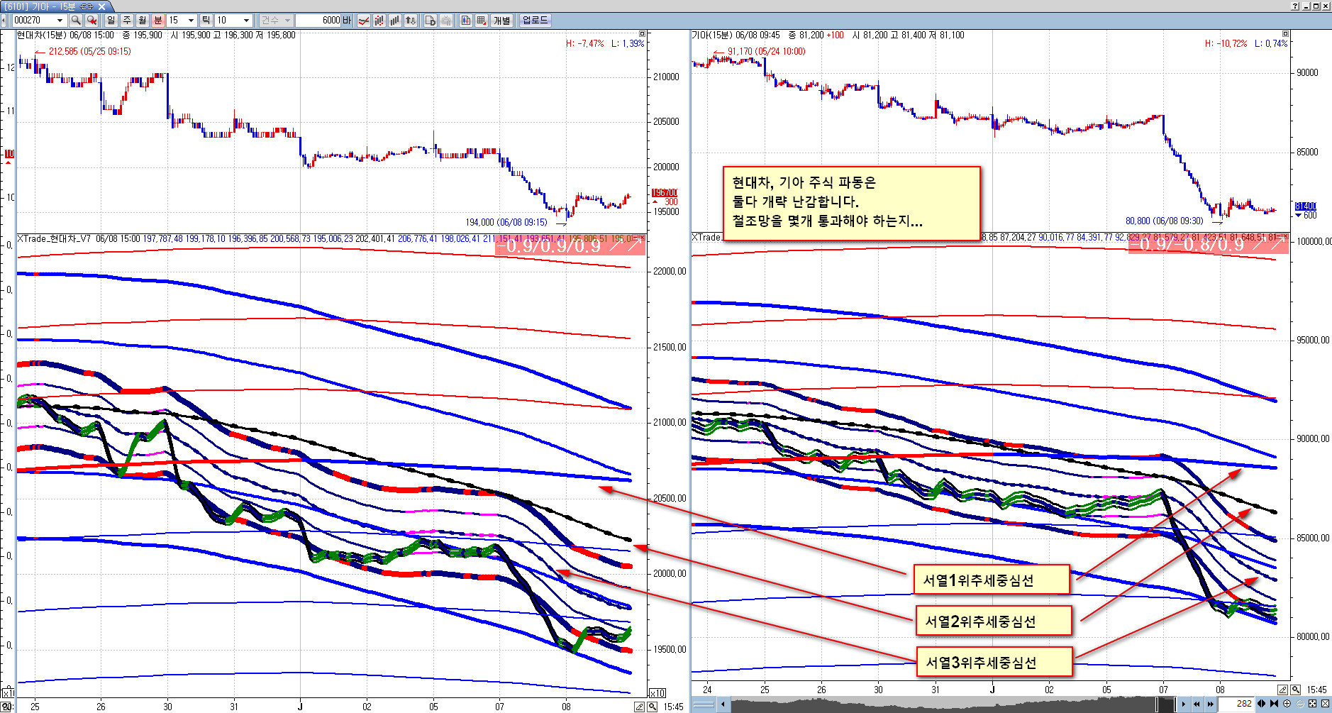Click the fast-forward double-right arrow button
The height and width of the screenshot is (713, 1332).
pos(1211,704)
